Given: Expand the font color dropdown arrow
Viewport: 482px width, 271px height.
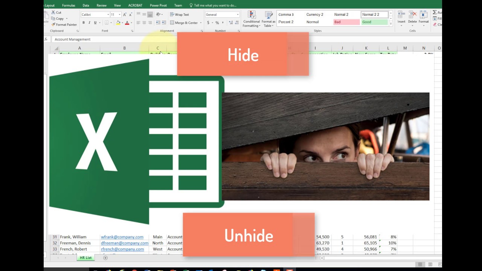Looking at the screenshot, I should point(131,23).
